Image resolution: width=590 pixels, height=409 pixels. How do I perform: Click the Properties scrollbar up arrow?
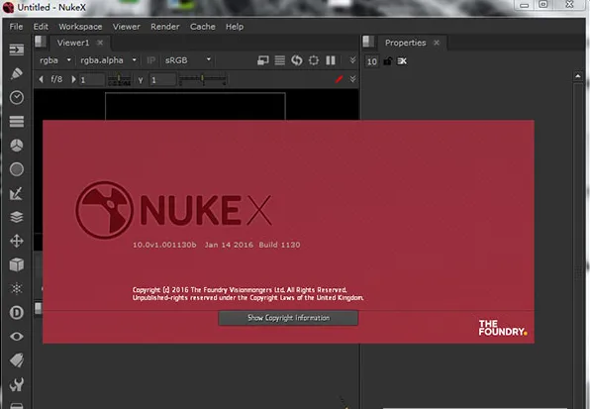(578, 76)
